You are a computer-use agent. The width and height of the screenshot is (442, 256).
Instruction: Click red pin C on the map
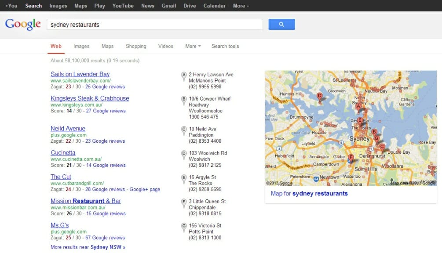coord(382,148)
